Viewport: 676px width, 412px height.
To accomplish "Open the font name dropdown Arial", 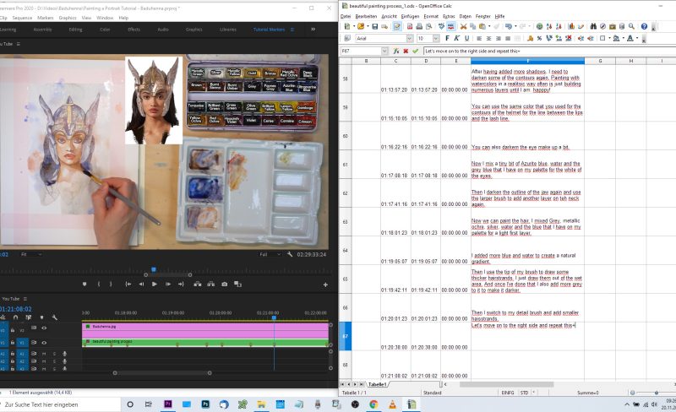I will [x=410, y=38].
